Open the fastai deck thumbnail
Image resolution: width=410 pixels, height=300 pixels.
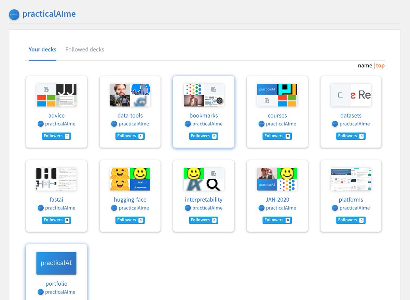tap(56, 179)
